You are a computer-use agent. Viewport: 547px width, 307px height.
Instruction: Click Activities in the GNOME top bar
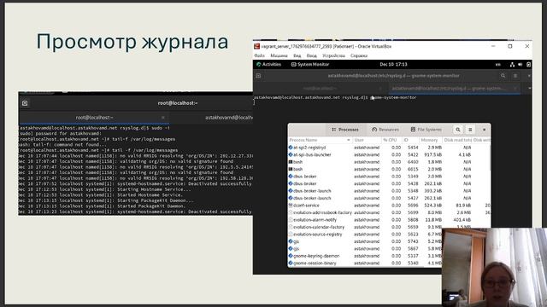[268, 65]
